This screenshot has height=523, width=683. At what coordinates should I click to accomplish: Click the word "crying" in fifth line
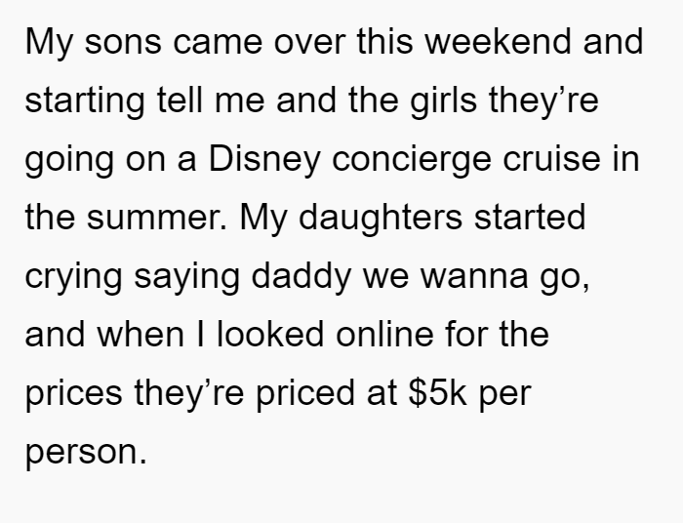[73, 278]
